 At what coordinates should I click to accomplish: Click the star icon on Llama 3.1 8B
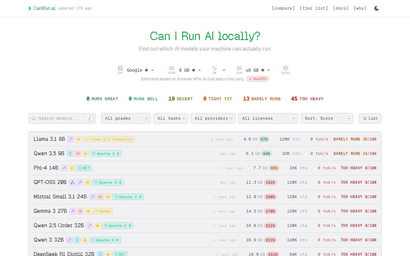[78, 139]
